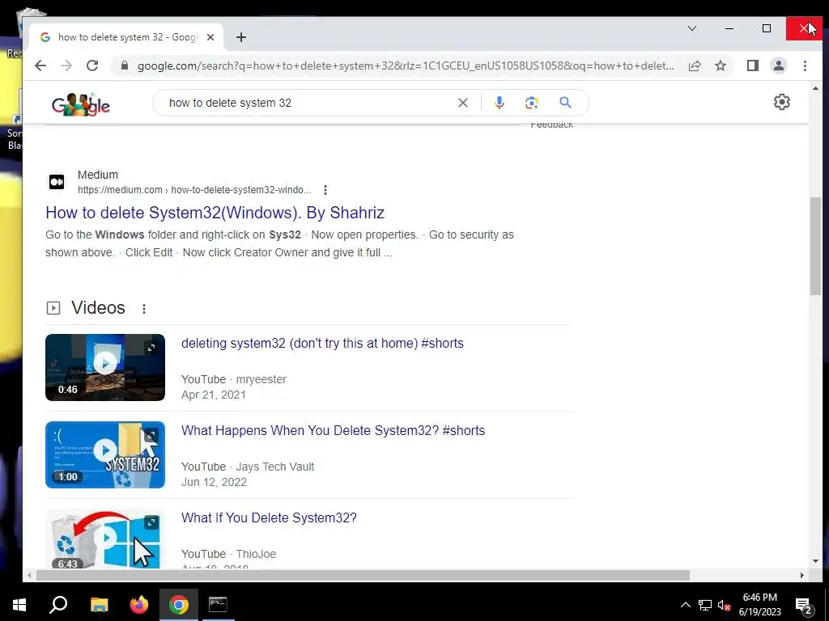Open the Chrome profile avatar
The width and height of the screenshot is (829, 621).
[779, 65]
